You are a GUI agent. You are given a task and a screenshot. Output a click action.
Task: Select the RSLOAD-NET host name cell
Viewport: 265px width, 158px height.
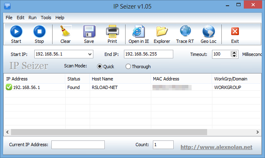pos(105,87)
